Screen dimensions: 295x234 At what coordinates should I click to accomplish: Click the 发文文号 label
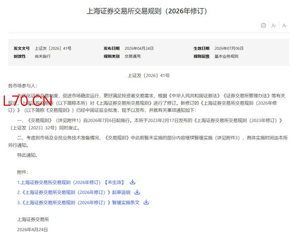click(21, 48)
